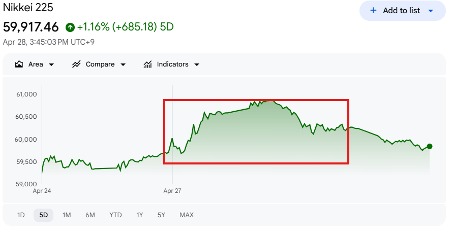Switch to the 1D time range
Image resolution: width=452 pixels, height=234 pixels.
tap(21, 215)
